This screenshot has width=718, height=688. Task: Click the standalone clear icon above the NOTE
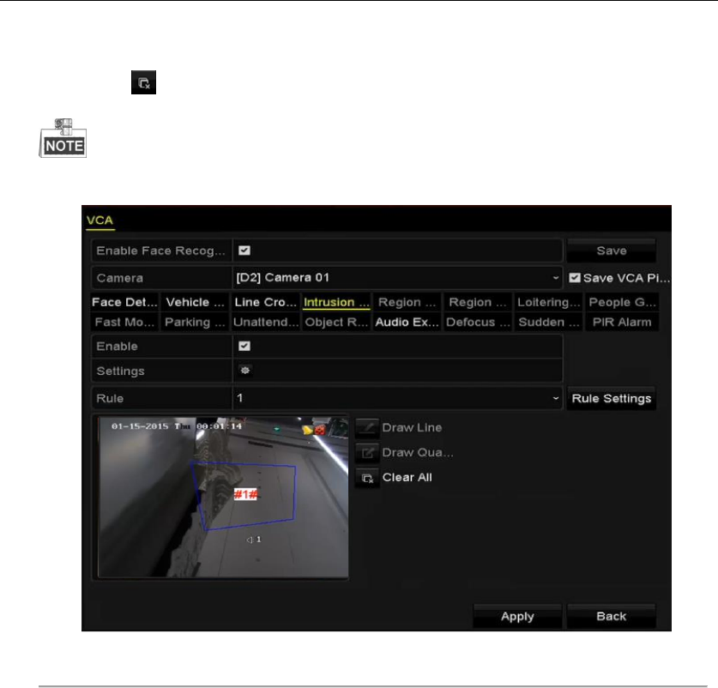pos(144,82)
